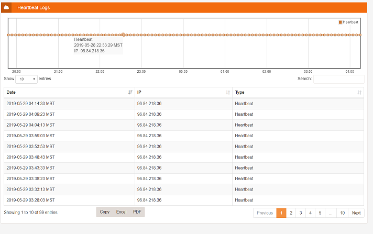The width and height of the screenshot is (373, 234).
Task: Click the Date column header label
Action: click(11, 92)
